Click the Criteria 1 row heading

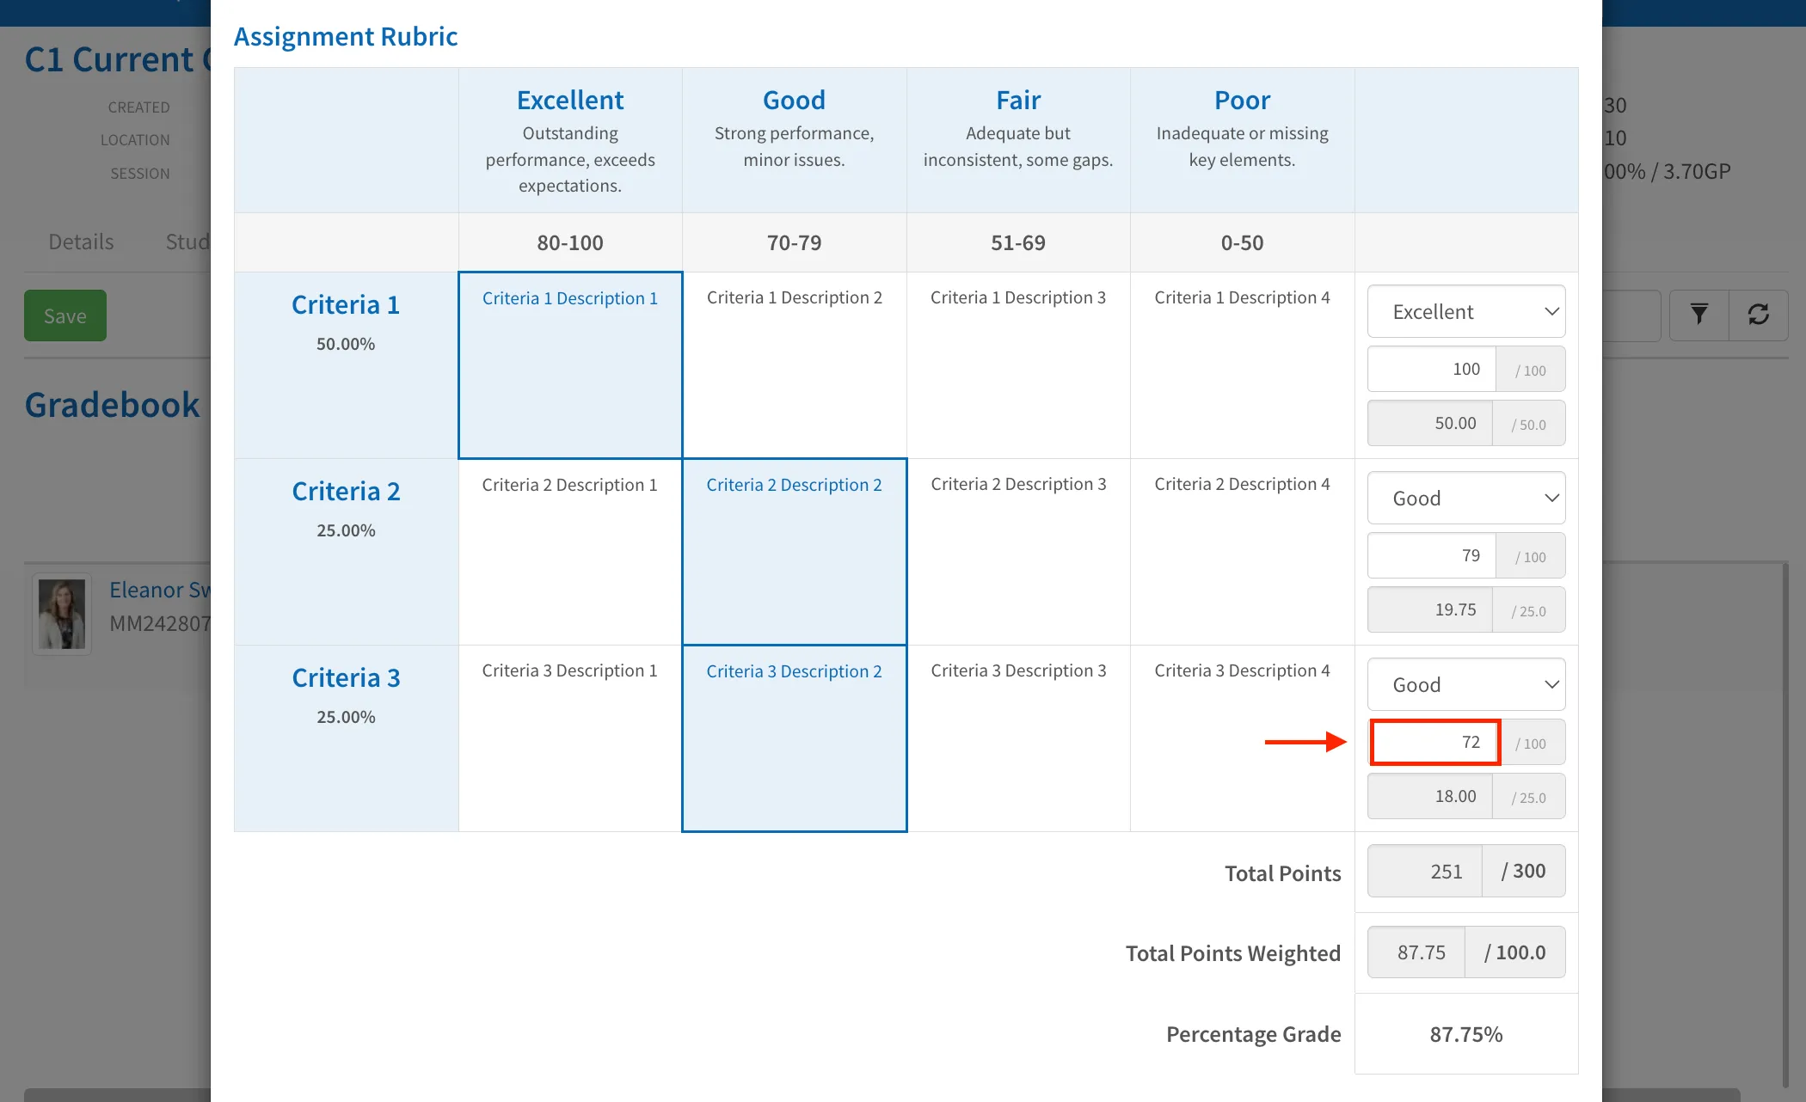(346, 304)
